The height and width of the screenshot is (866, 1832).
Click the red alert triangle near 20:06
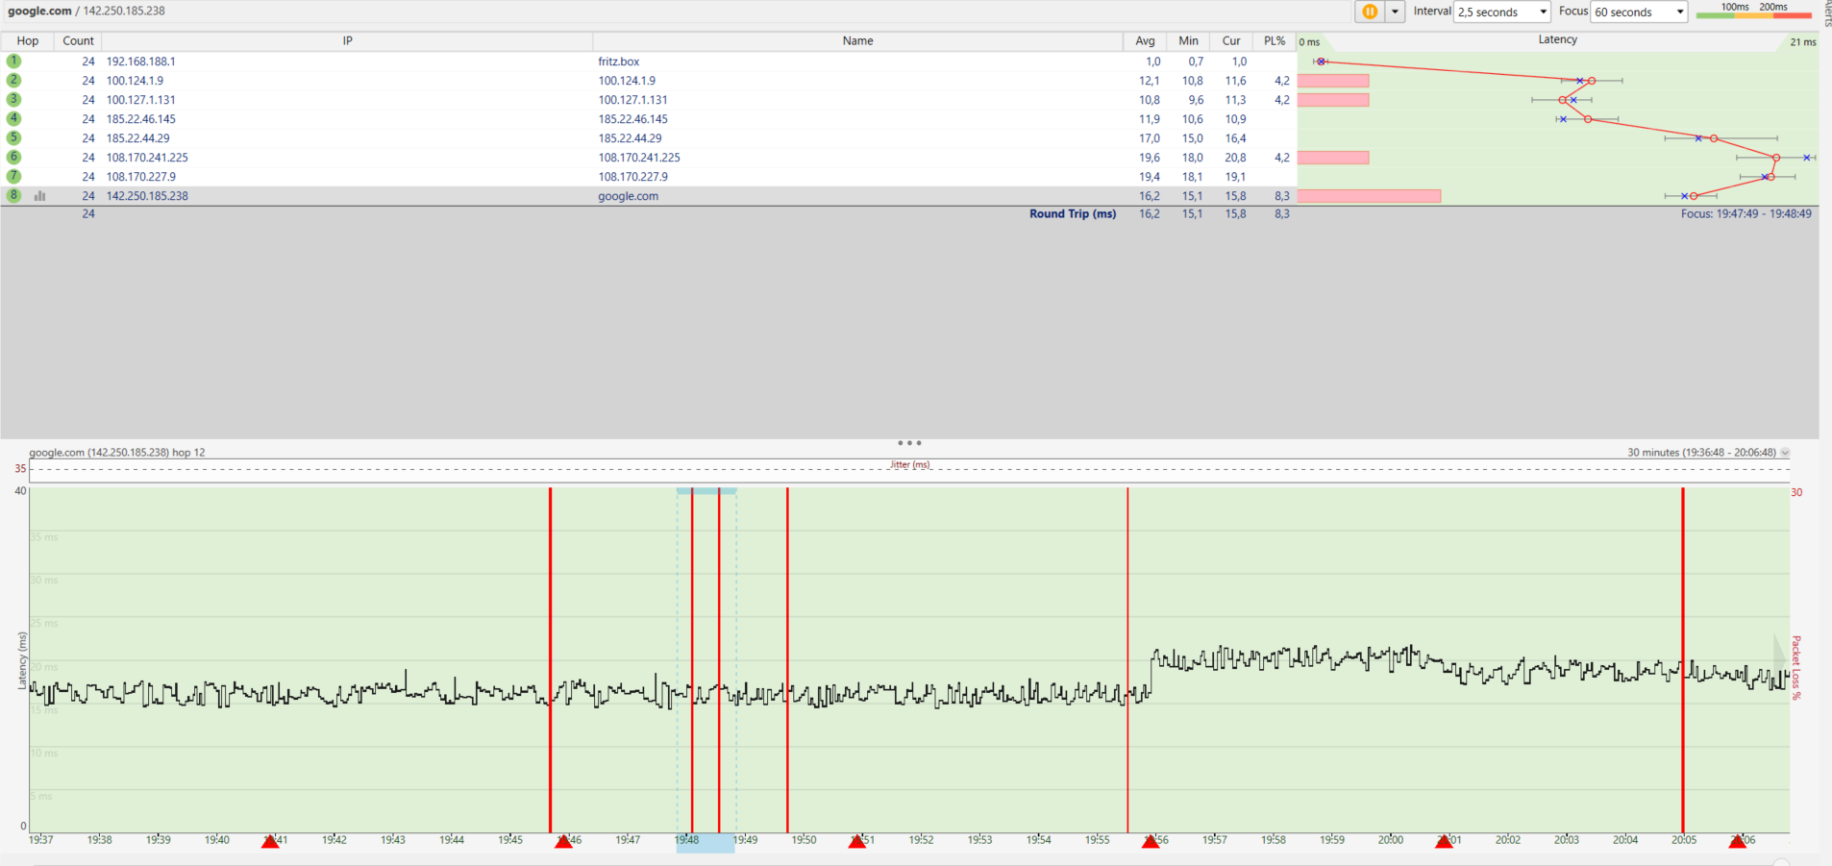tap(1738, 842)
